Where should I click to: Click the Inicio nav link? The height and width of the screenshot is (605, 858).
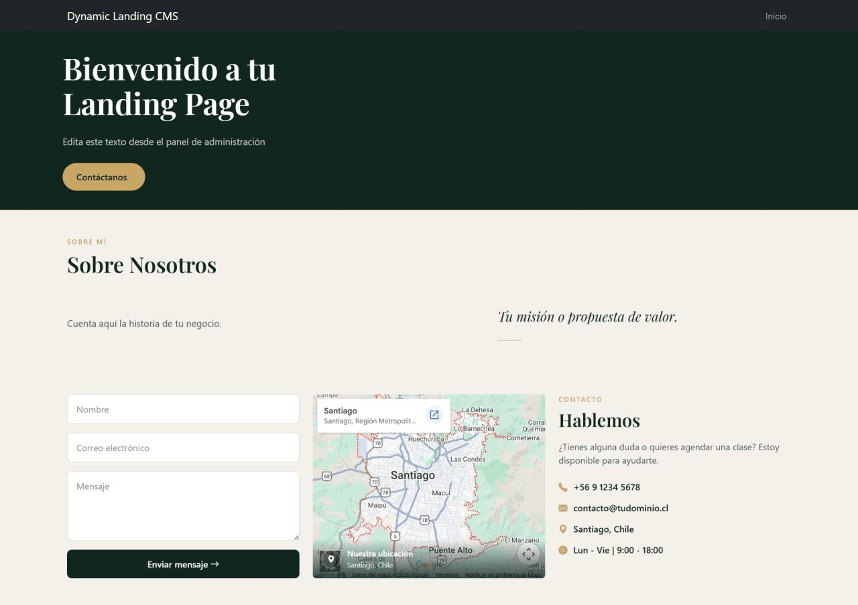pyautogui.click(x=776, y=16)
